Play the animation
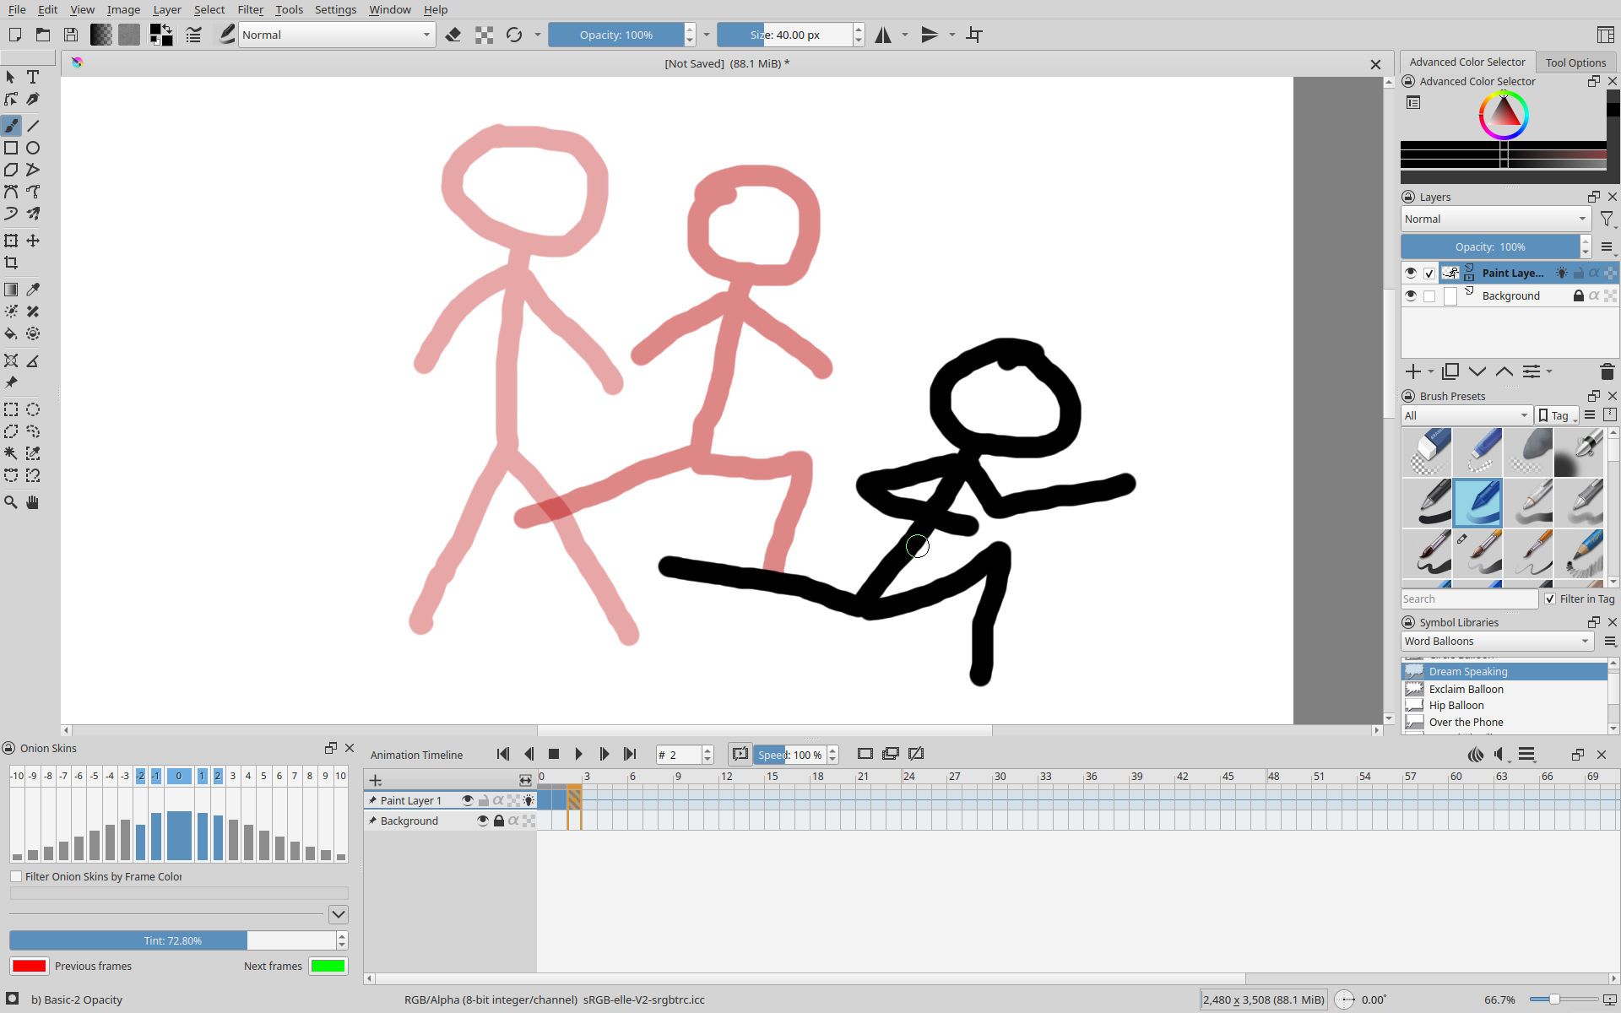 coord(579,754)
